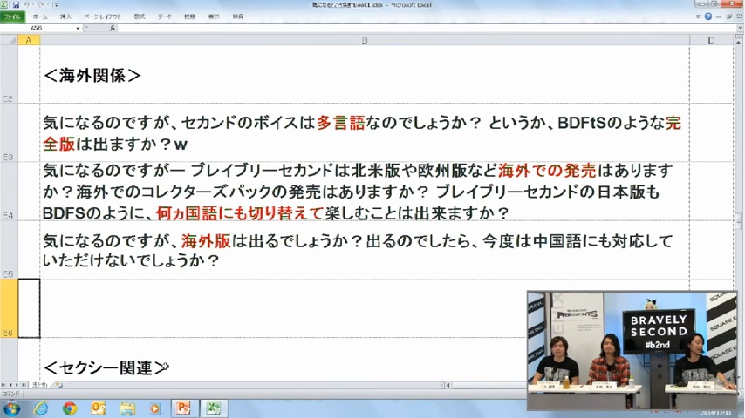Viewport: 745px width, 418px height.
Task: Select row 55 header
Action: (9, 250)
